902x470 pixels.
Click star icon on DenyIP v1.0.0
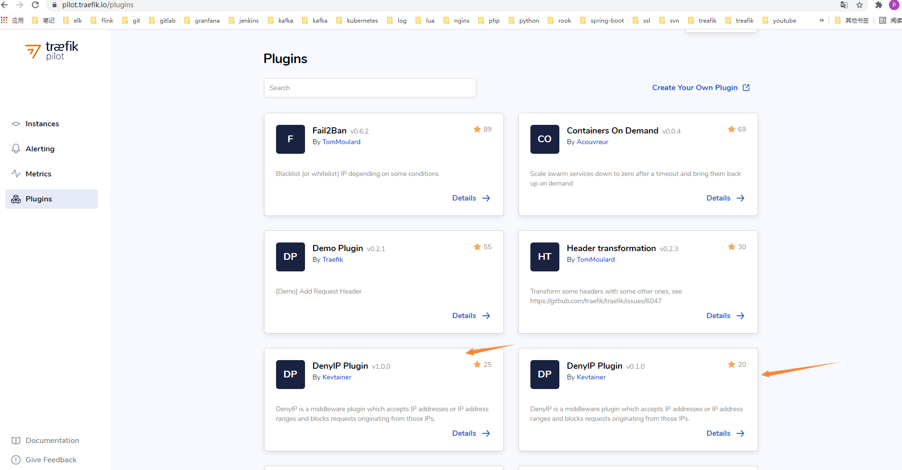(477, 364)
